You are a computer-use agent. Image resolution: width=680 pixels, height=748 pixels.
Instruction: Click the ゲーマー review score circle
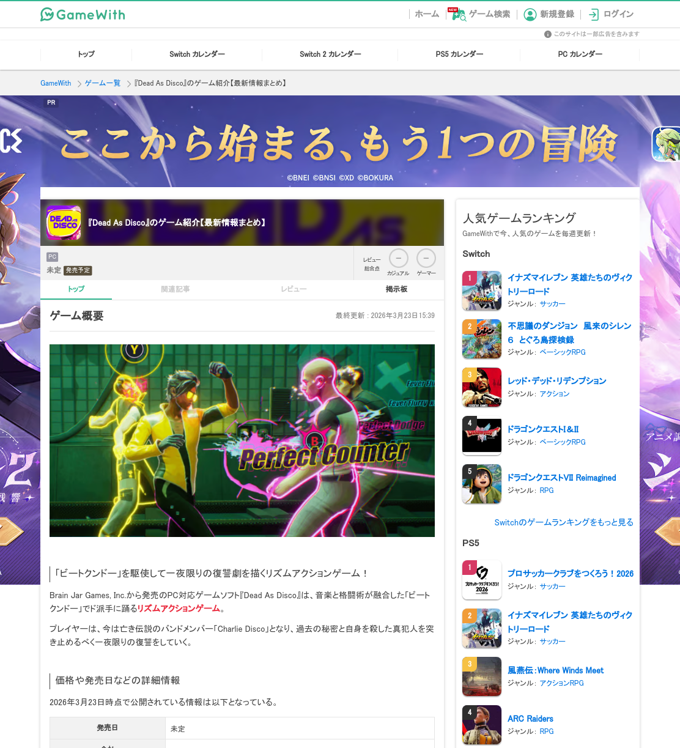[426, 258]
